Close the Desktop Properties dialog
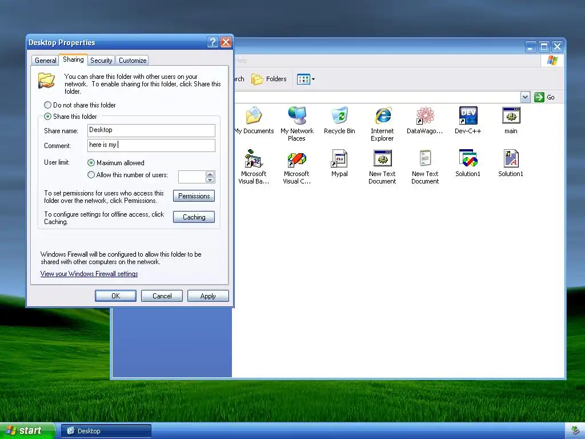Viewport: 585px width, 439px height. 226,42
